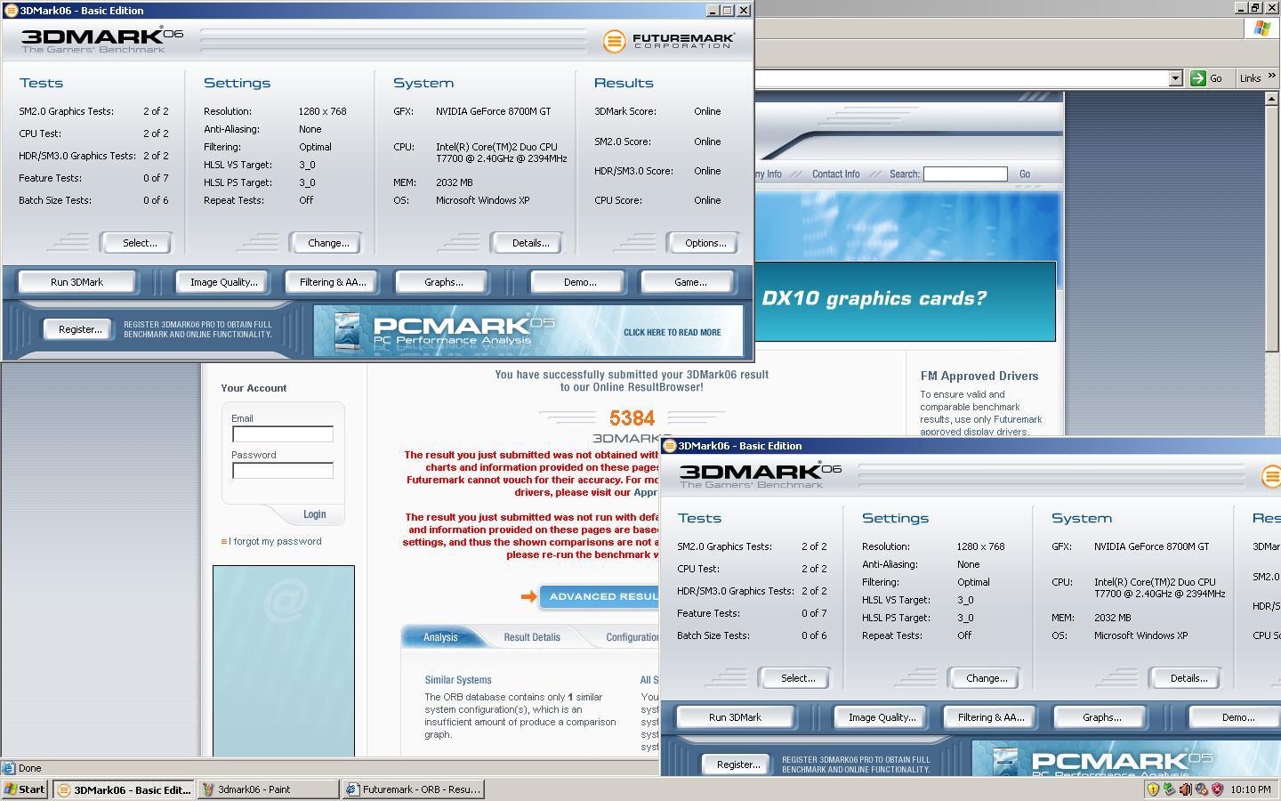Screen dimensions: 1281x801
Task: Open the PCMark05 banner in upper 3DMark06 window
Action: tap(528, 330)
